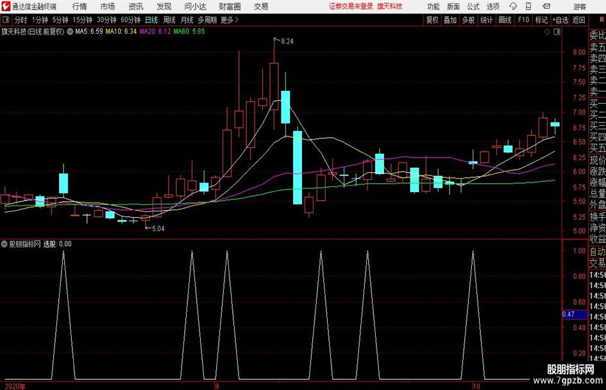Click the 返回 back button
This screenshot has width=606, height=390.
click(578, 20)
